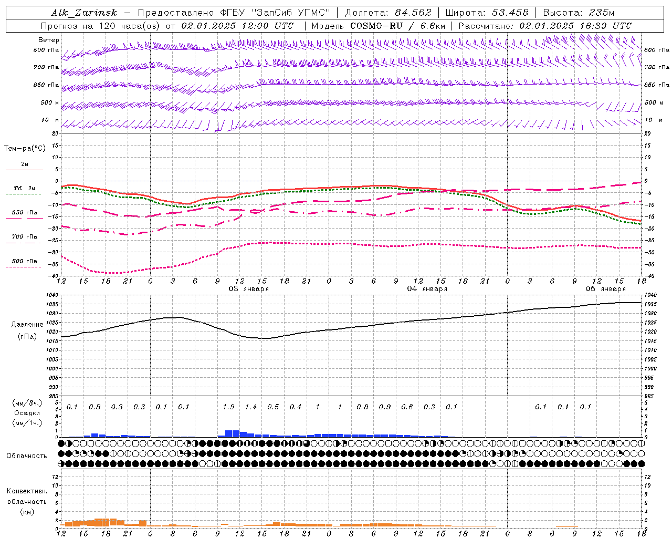
Task: Select the (мм/3ч.) precipitation unit label
Action: [27, 403]
